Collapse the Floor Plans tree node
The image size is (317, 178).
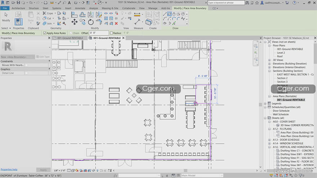coord(269,46)
